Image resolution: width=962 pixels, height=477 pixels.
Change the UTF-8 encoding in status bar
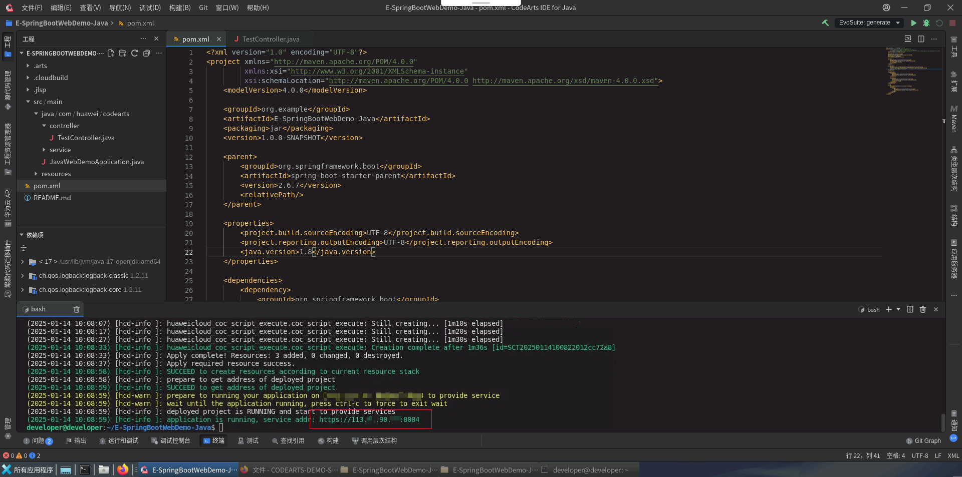[920, 455]
